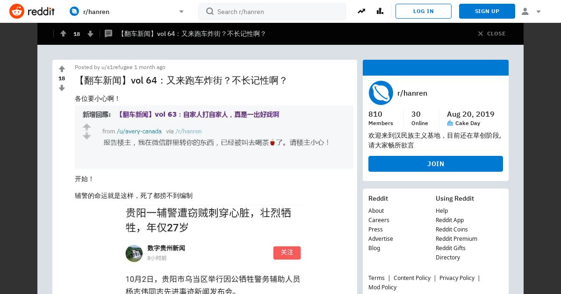Click the 数字贵州新闻 avatar thumbnail

134,253
